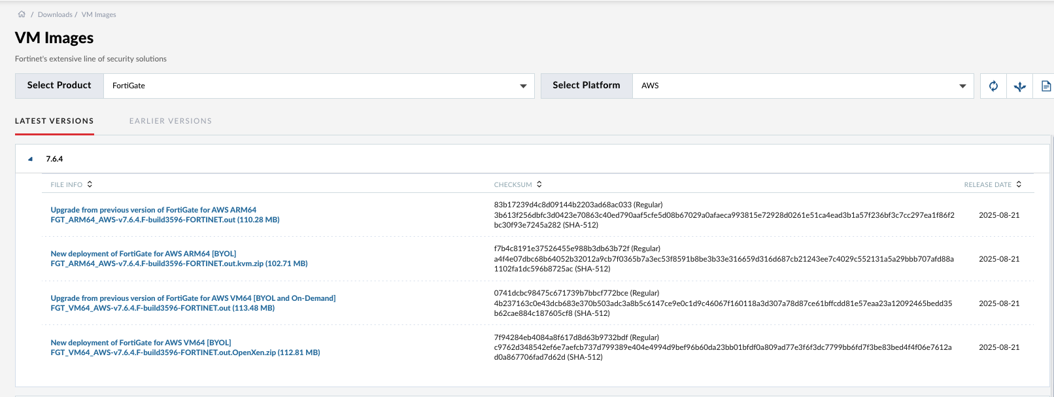Collapse the 7.6.4 version section
Screen dimensions: 1054x397
(30, 159)
